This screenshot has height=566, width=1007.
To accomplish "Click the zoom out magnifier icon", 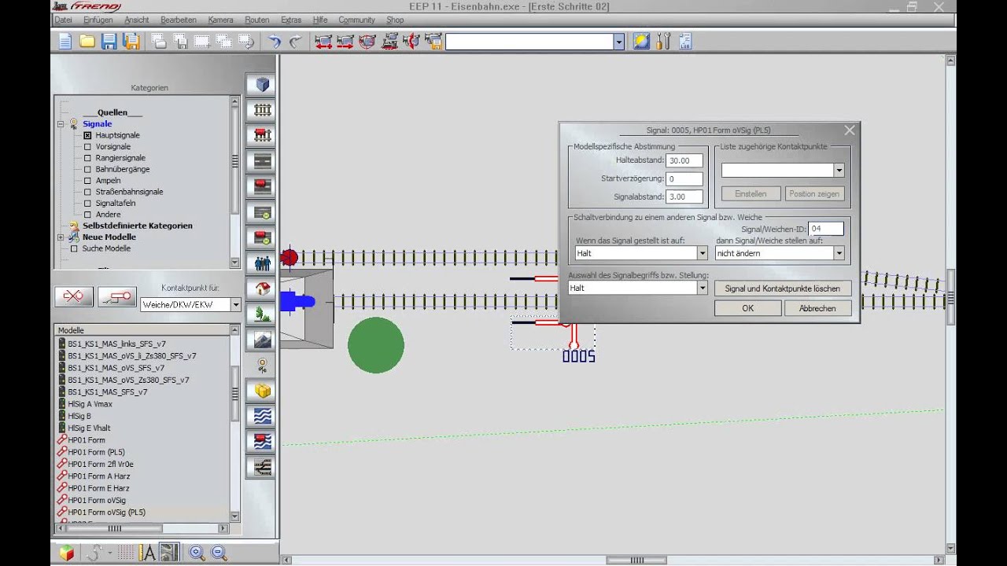I will tap(219, 553).
